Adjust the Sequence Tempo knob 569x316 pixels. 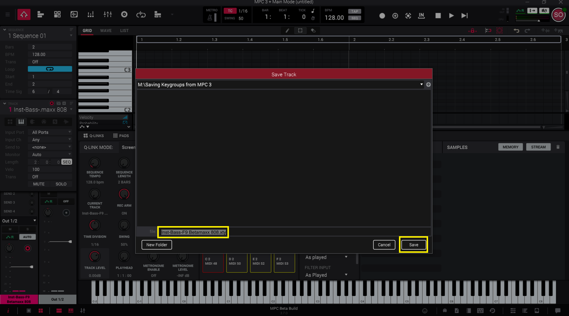point(95,163)
